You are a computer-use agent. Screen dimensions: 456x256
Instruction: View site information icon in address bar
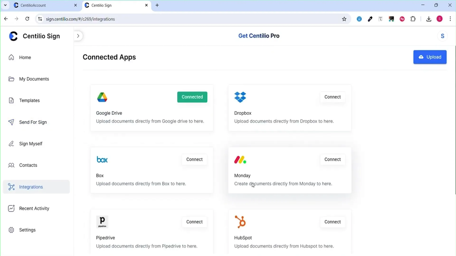point(40,19)
